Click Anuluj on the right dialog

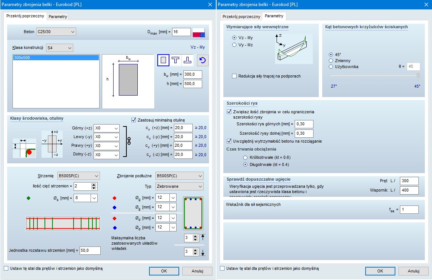413,271
